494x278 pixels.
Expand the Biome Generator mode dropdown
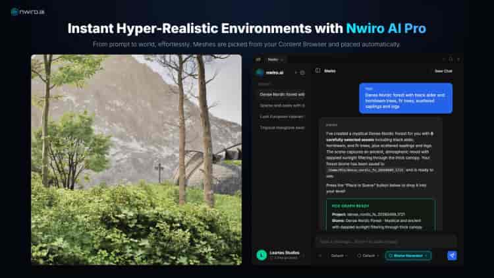coord(408,256)
